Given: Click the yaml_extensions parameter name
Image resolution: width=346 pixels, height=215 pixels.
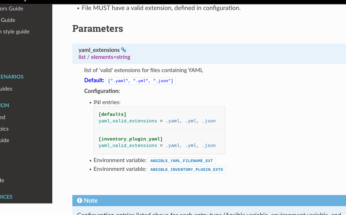Looking at the screenshot, I should [99, 50].
